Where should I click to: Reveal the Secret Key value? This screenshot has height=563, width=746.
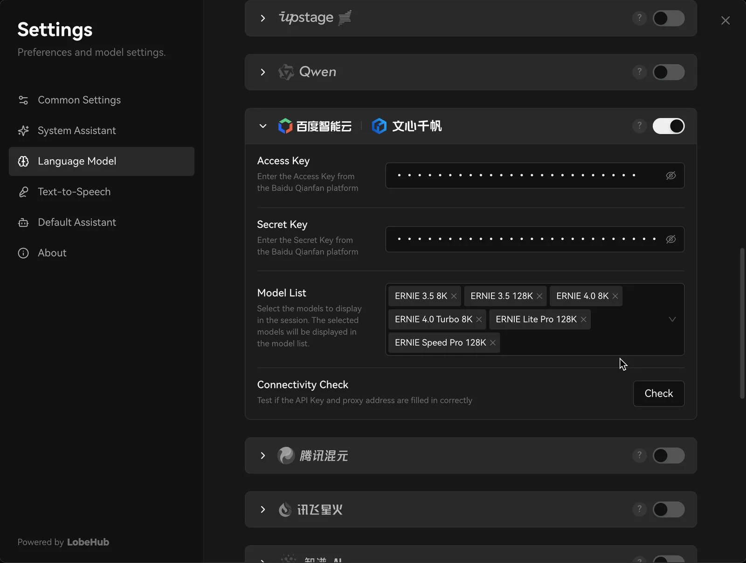(x=671, y=239)
